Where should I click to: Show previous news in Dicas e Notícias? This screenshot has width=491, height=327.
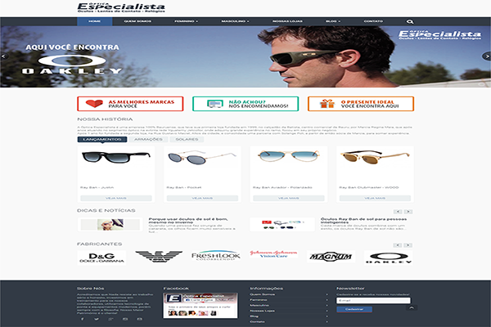click(x=398, y=212)
